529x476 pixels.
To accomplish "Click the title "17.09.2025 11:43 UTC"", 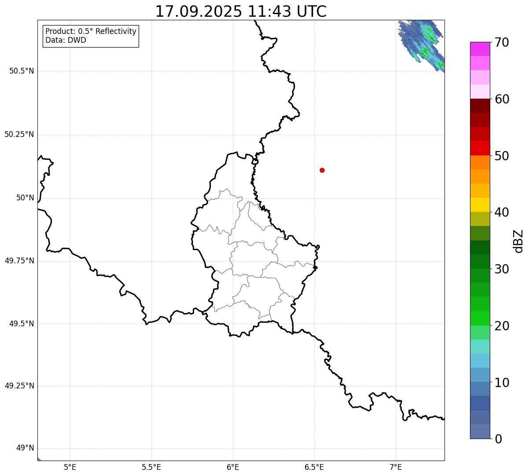I will coord(241,11).
